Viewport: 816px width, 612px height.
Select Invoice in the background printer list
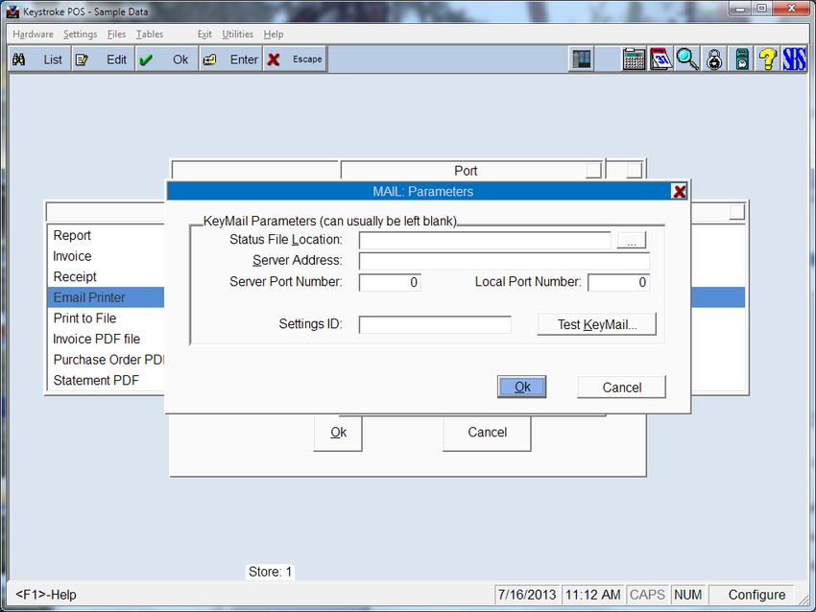107,256
